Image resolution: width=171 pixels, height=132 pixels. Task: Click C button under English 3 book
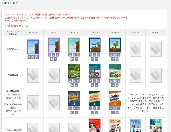(78, 81)
